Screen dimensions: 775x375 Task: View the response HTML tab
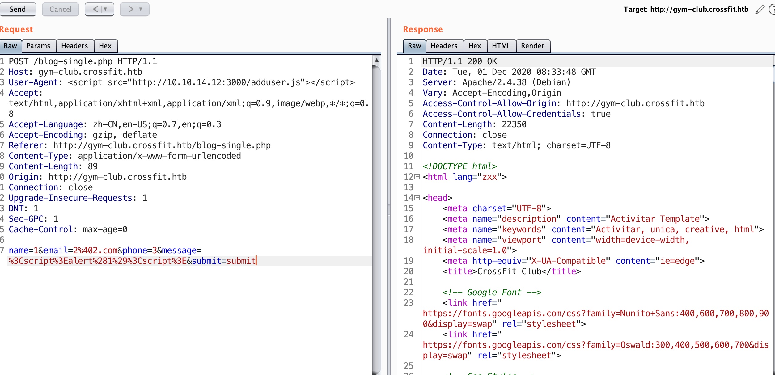click(501, 46)
